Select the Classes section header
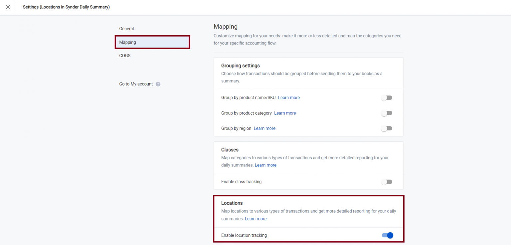 pos(230,150)
